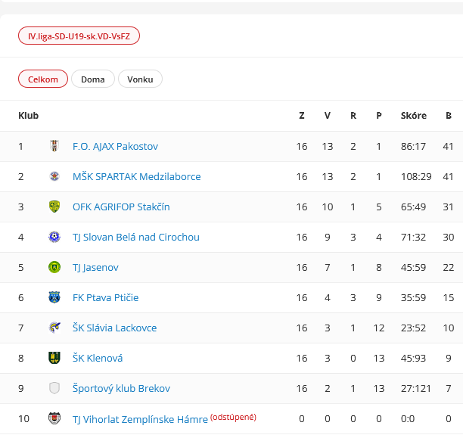Open the TJ Vihorlat Zemplínske Hámre link
463x435 pixels.
tap(139, 418)
